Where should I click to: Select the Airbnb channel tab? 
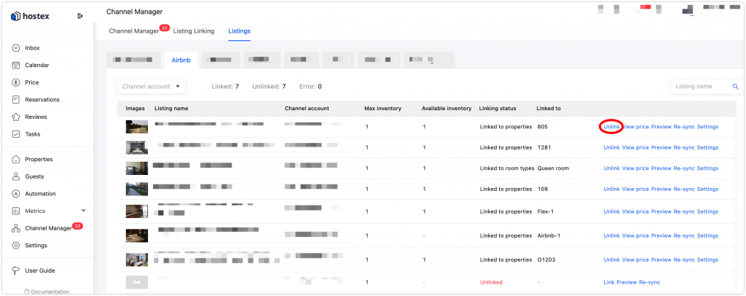click(x=181, y=60)
